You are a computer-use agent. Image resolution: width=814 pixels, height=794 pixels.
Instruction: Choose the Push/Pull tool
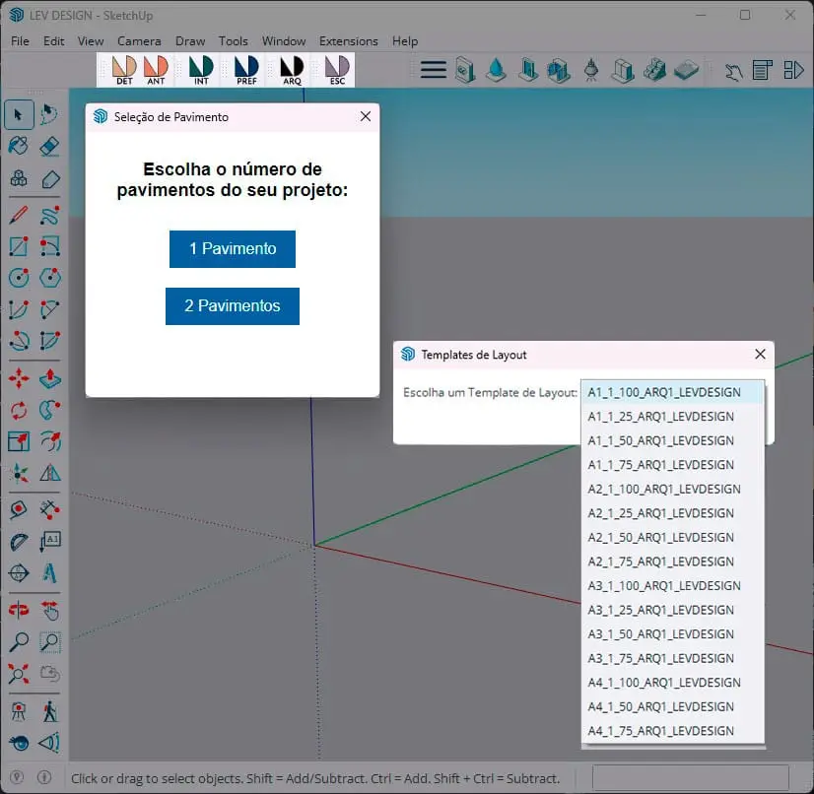tap(50, 378)
